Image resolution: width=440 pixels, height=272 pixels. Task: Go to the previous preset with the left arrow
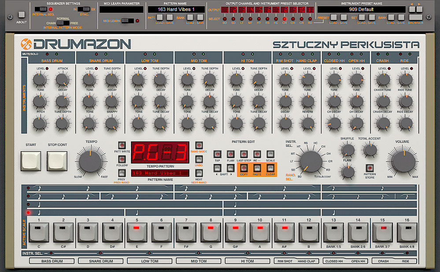pos(412,9)
